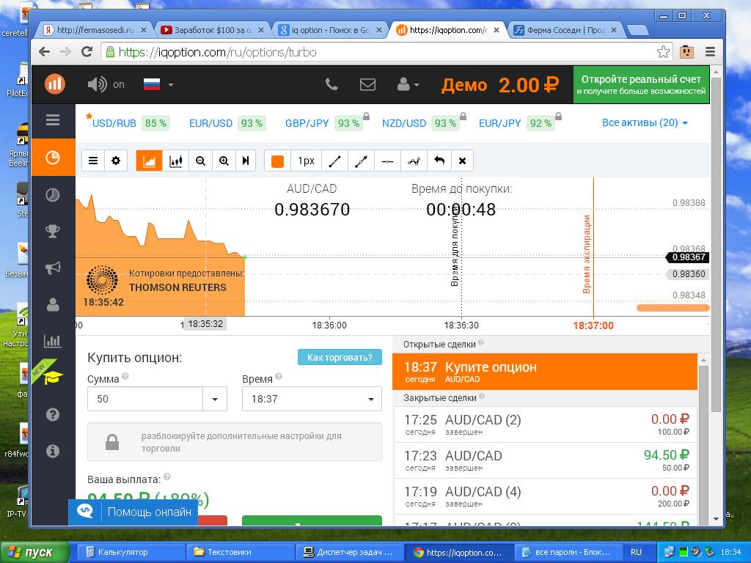This screenshot has height=563, width=751.
Task: Open the user profile menu
Action: pos(408,85)
